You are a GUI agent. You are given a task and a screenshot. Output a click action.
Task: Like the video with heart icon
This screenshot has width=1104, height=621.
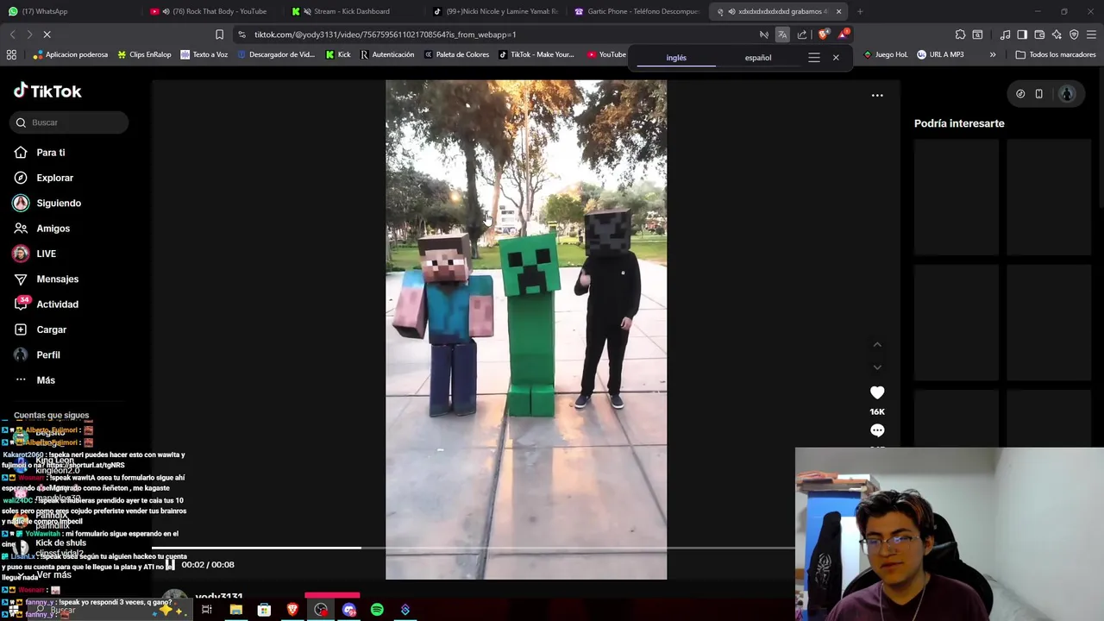(x=877, y=392)
